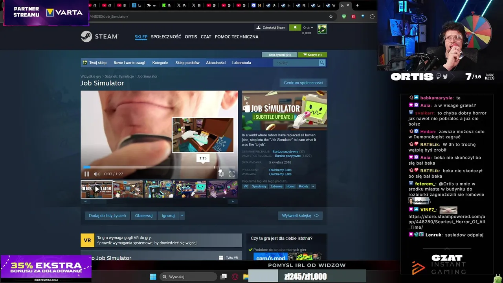Open Lista życzeń (61)

pos(280,55)
